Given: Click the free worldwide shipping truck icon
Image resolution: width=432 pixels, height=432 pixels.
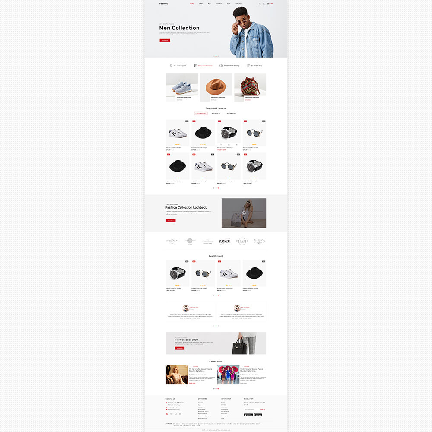Looking at the screenshot, I should [x=221, y=66].
